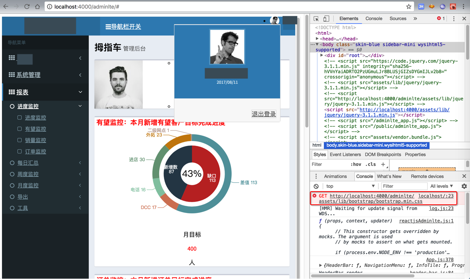
Task: Click the 退出登录 button
Action: coord(264,114)
